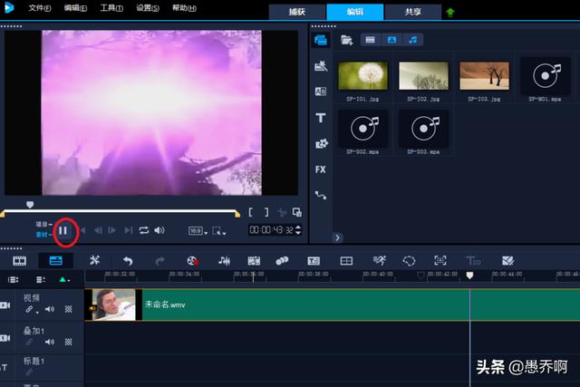Open the Record/Capture option
Viewport: 580px width, 387px height.
coord(193,261)
